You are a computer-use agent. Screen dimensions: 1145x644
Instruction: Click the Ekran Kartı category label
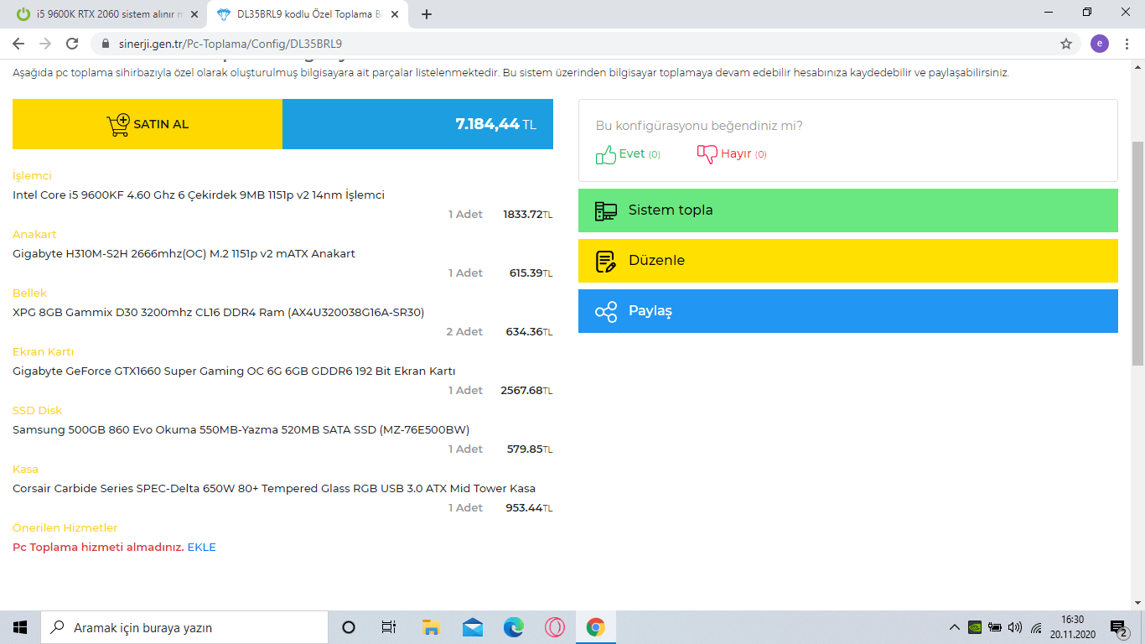coord(43,352)
